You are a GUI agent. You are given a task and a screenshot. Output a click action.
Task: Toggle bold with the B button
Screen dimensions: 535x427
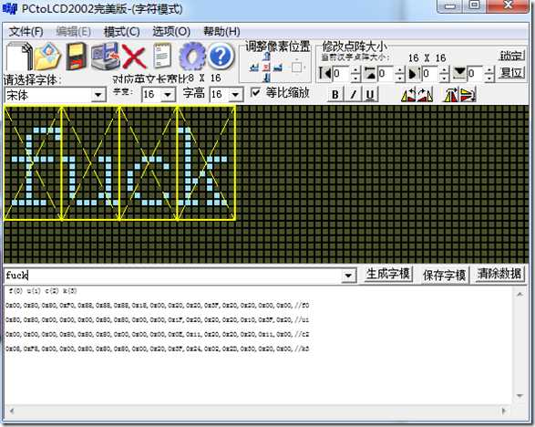335,95
